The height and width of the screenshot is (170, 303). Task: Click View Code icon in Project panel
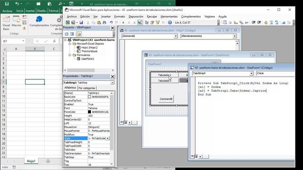click(67, 34)
